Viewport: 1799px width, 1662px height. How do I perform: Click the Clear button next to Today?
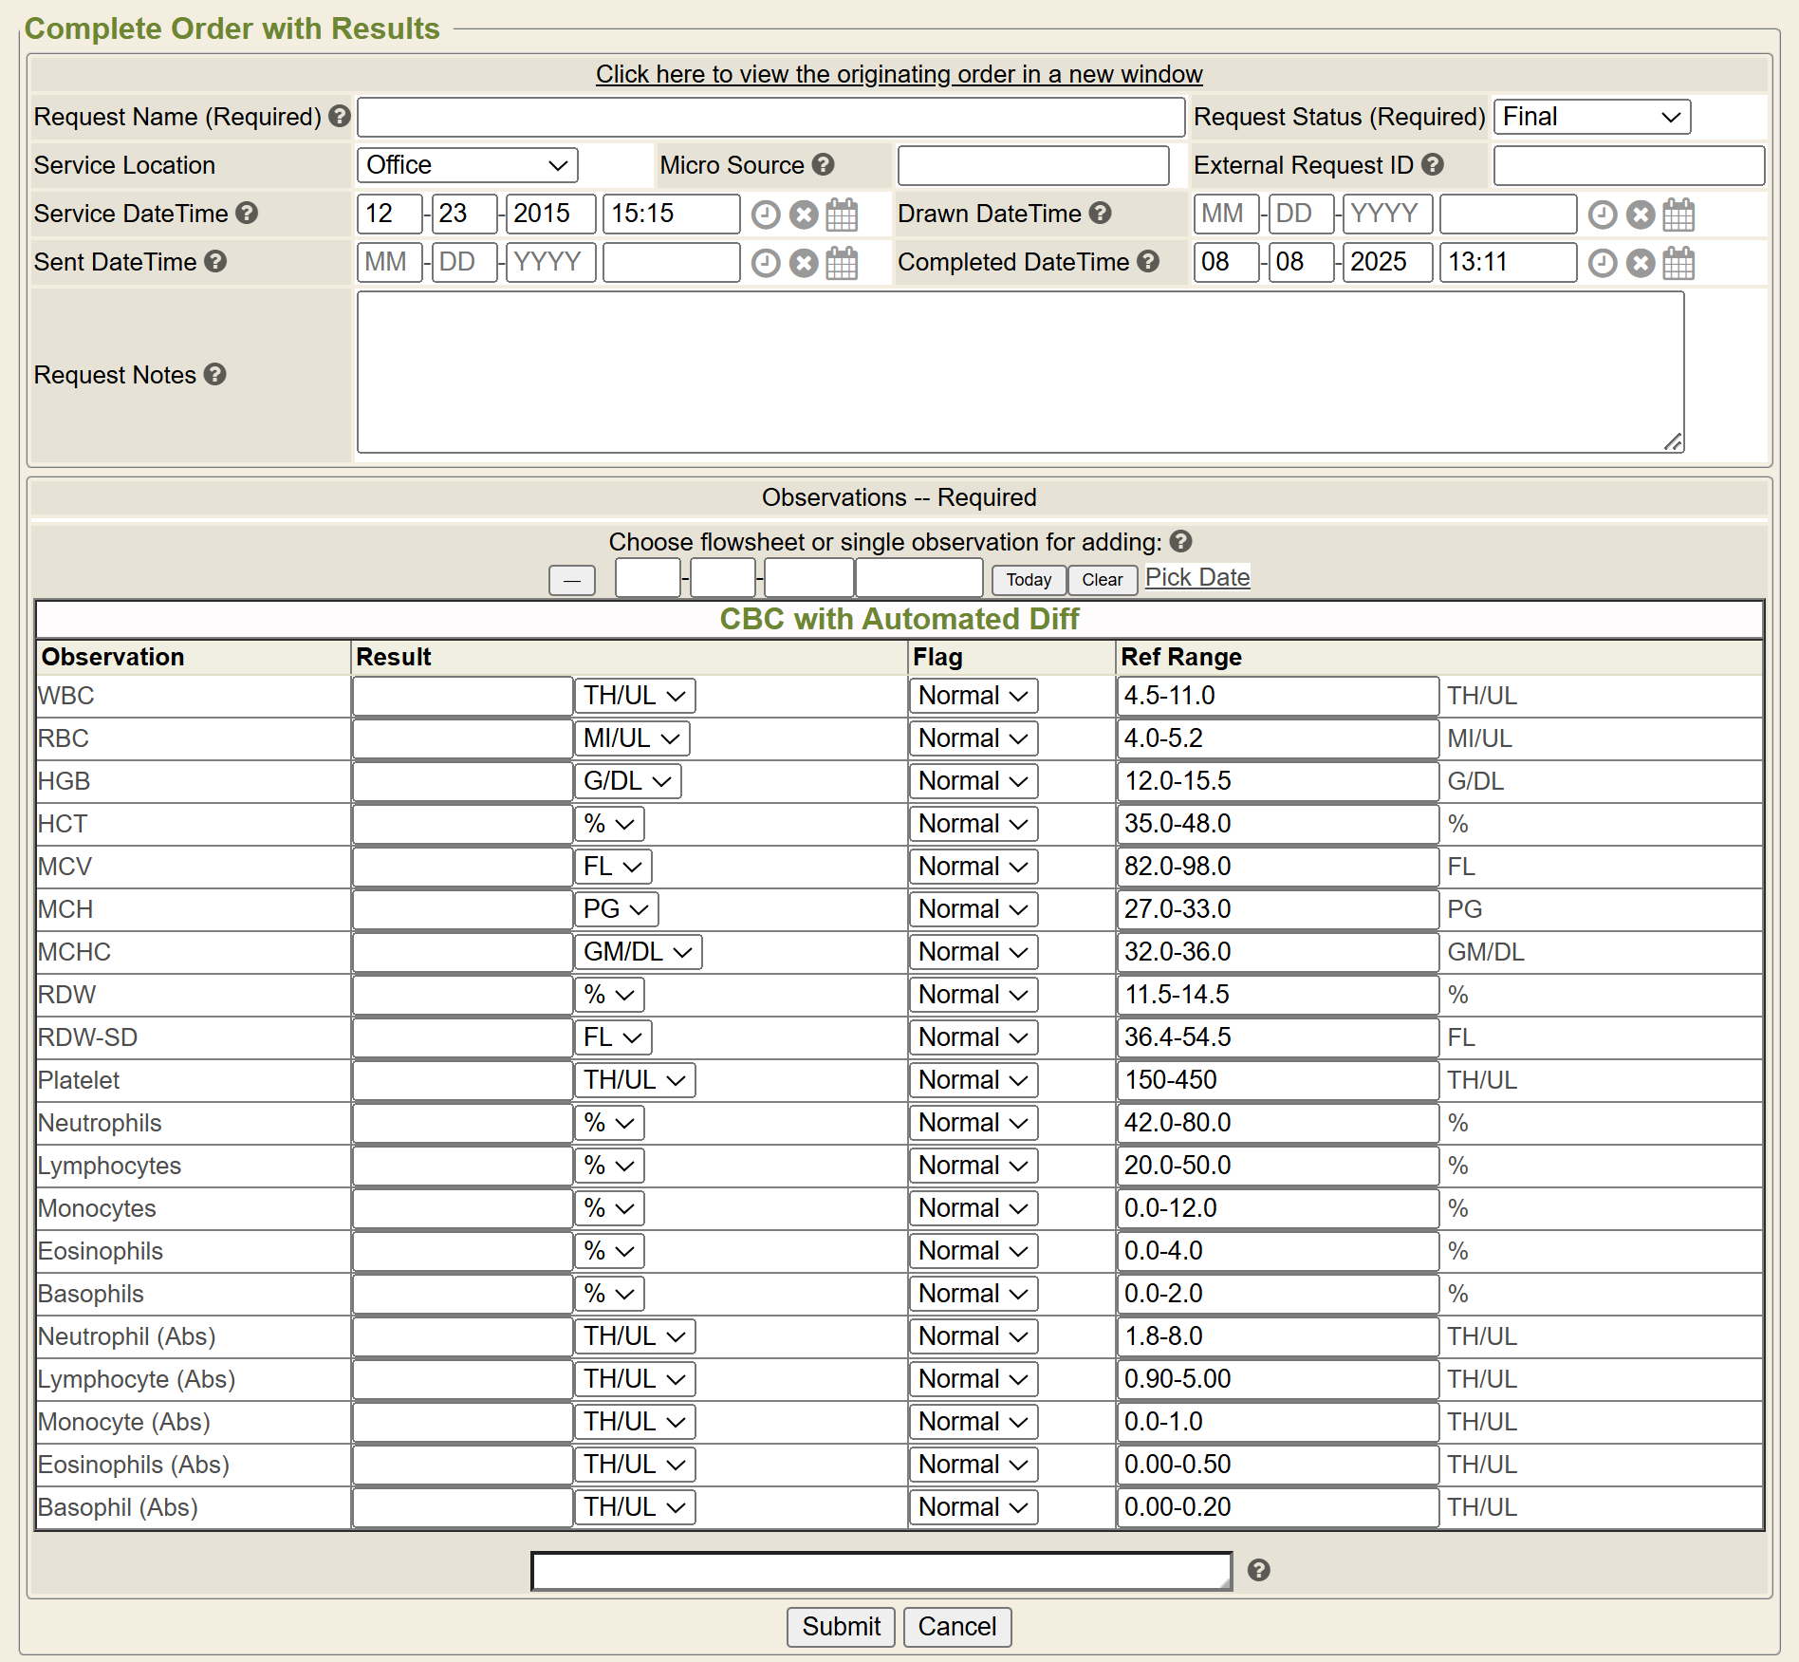coord(1102,579)
